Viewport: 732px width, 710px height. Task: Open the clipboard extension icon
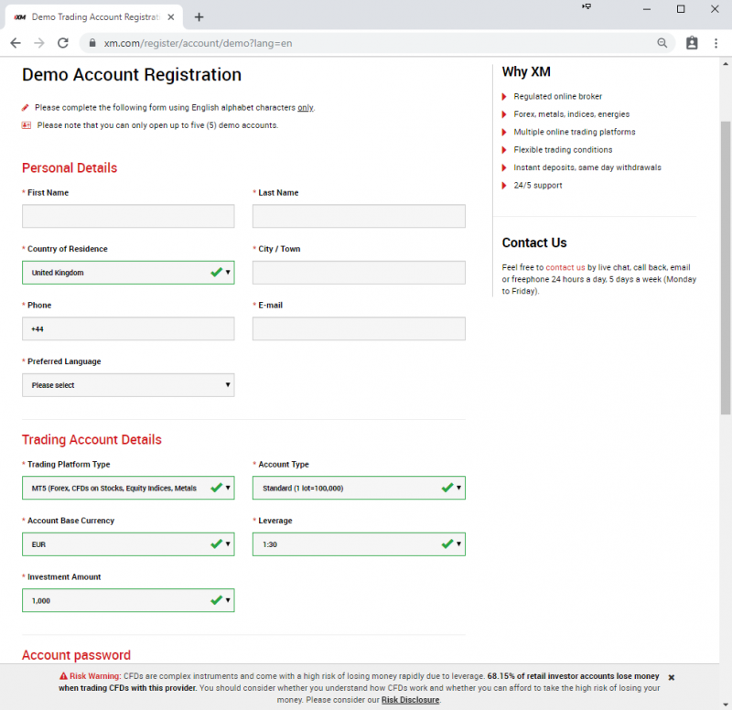point(692,43)
